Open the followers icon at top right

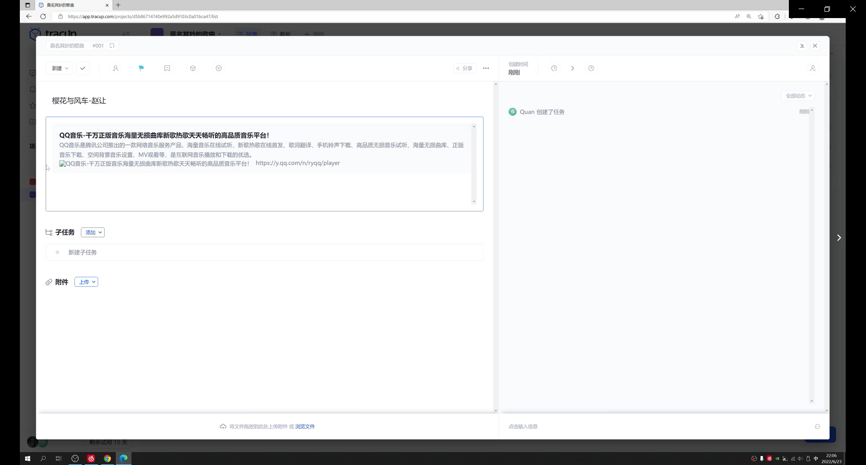[813, 68]
